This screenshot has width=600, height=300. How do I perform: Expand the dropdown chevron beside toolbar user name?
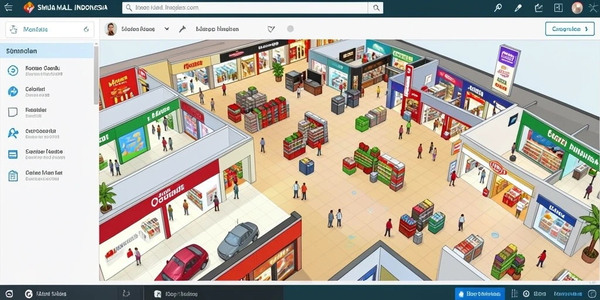[x=167, y=29]
